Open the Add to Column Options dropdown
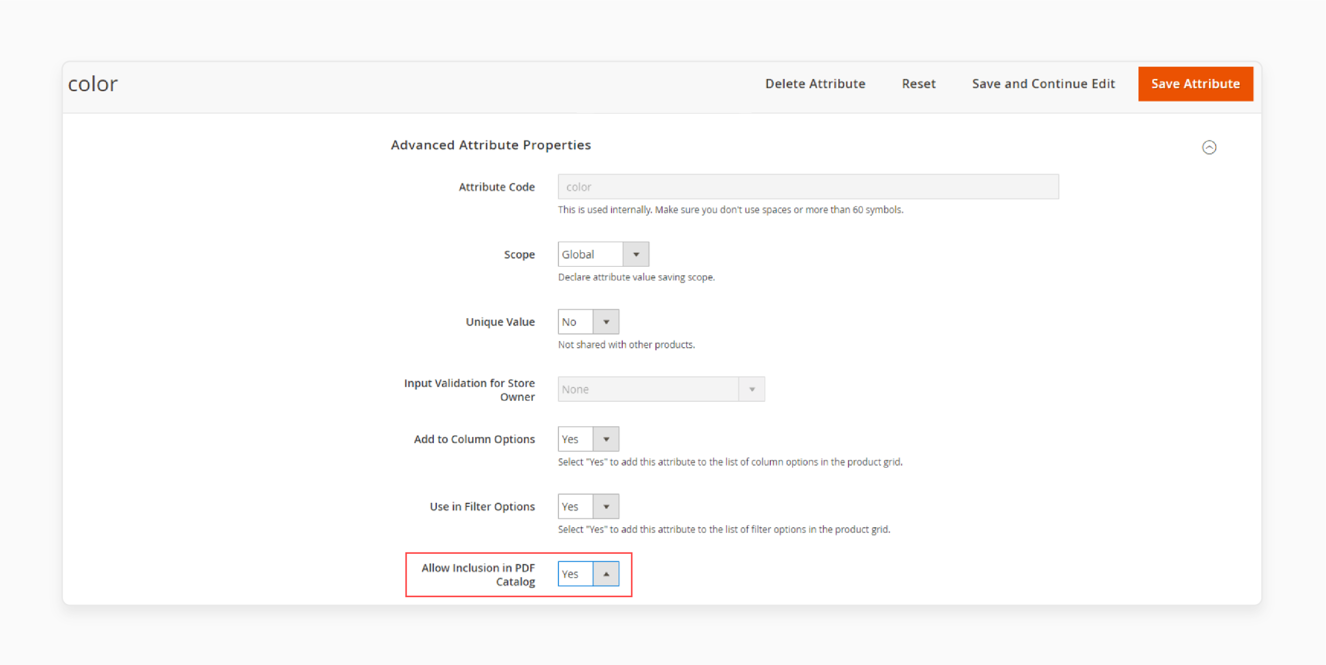The height and width of the screenshot is (665, 1326). point(588,439)
